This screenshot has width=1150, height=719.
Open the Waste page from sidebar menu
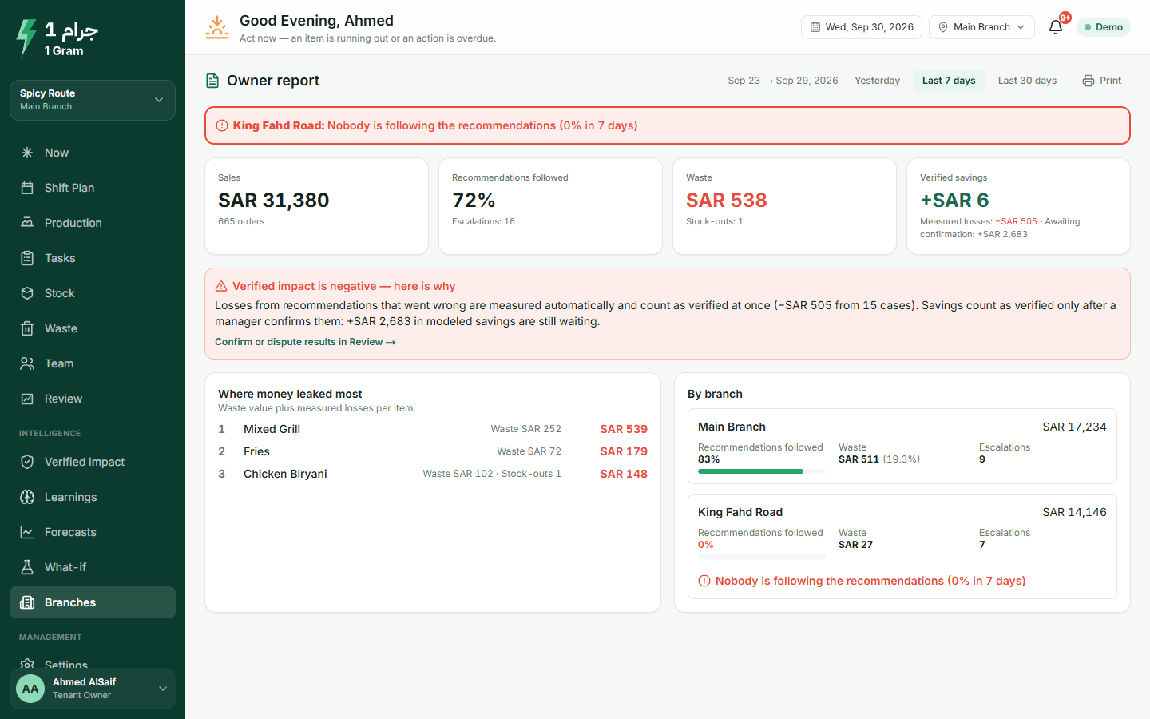click(x=93, y=328)
